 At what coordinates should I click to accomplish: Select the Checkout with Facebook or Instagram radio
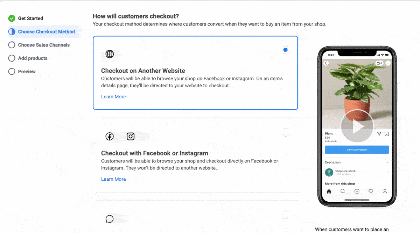(285, 132)
